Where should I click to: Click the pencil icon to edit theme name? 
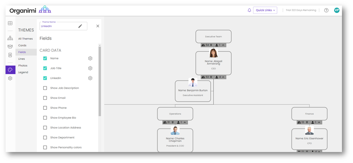coord(80,26)
